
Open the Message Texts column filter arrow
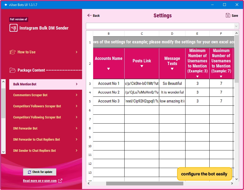tap(172, 69)
